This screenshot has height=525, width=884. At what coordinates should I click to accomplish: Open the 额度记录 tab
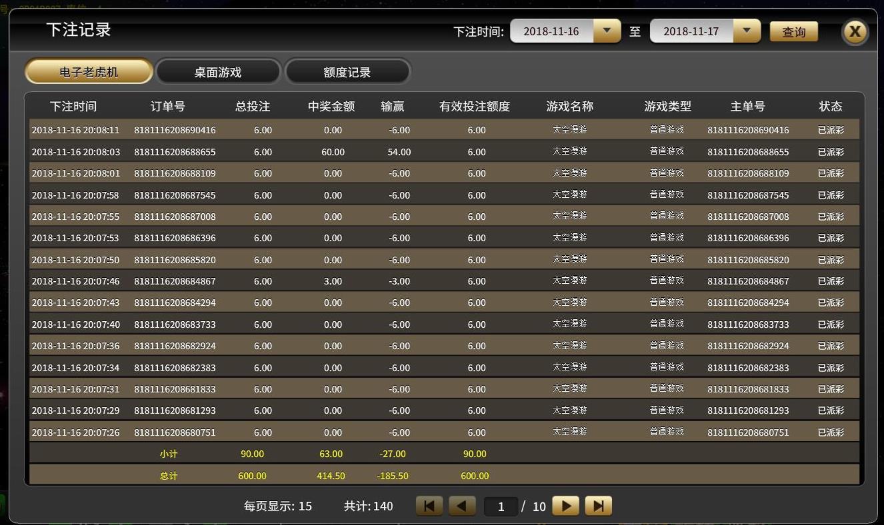pos(347,72)
